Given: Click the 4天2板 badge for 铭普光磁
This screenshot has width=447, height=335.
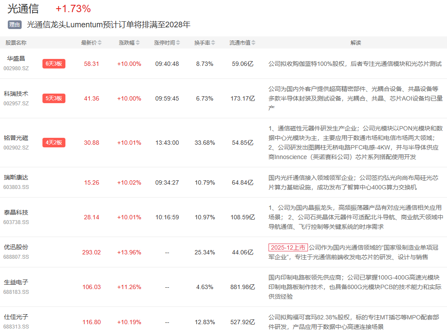Looking at the screenshot, I should click(x=54, y=143).
